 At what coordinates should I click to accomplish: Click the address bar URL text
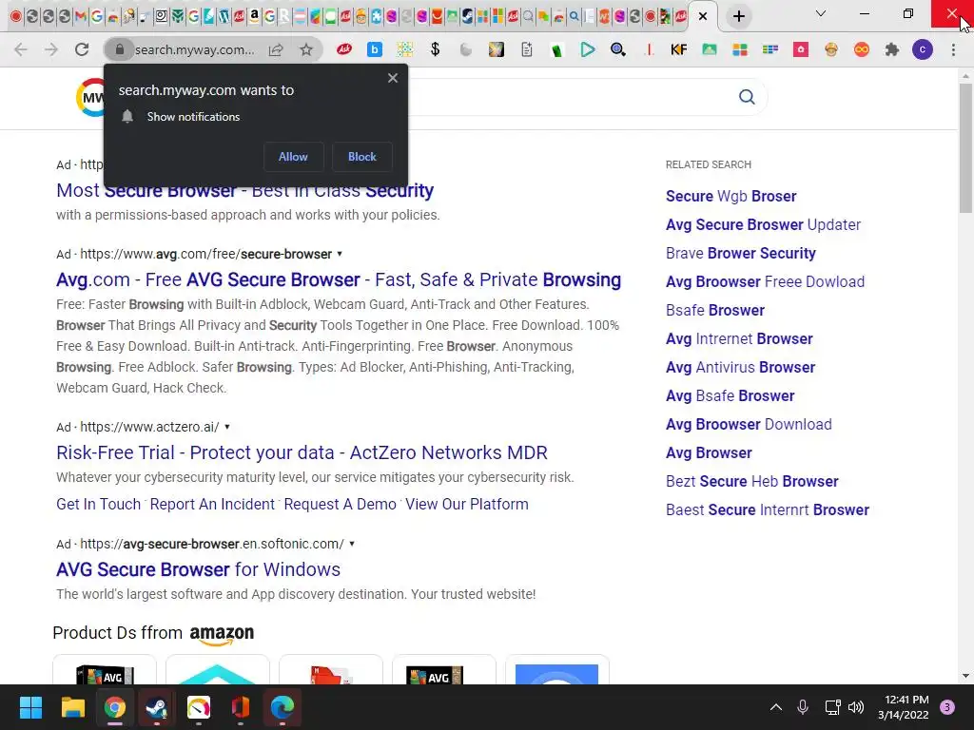194,49
